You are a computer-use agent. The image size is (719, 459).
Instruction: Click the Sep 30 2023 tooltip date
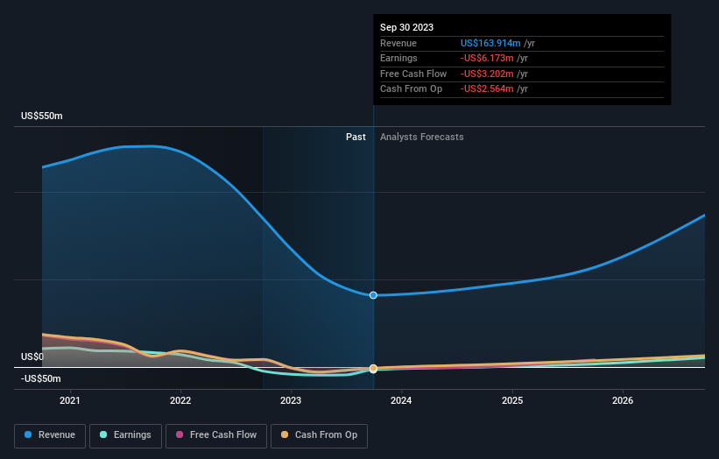coord(406,27)
